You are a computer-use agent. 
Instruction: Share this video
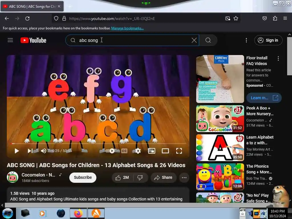[x=163, y=178]
